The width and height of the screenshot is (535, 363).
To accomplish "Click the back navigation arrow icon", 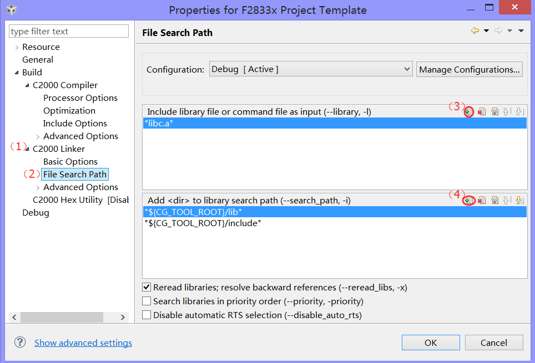I will point(475,31).
